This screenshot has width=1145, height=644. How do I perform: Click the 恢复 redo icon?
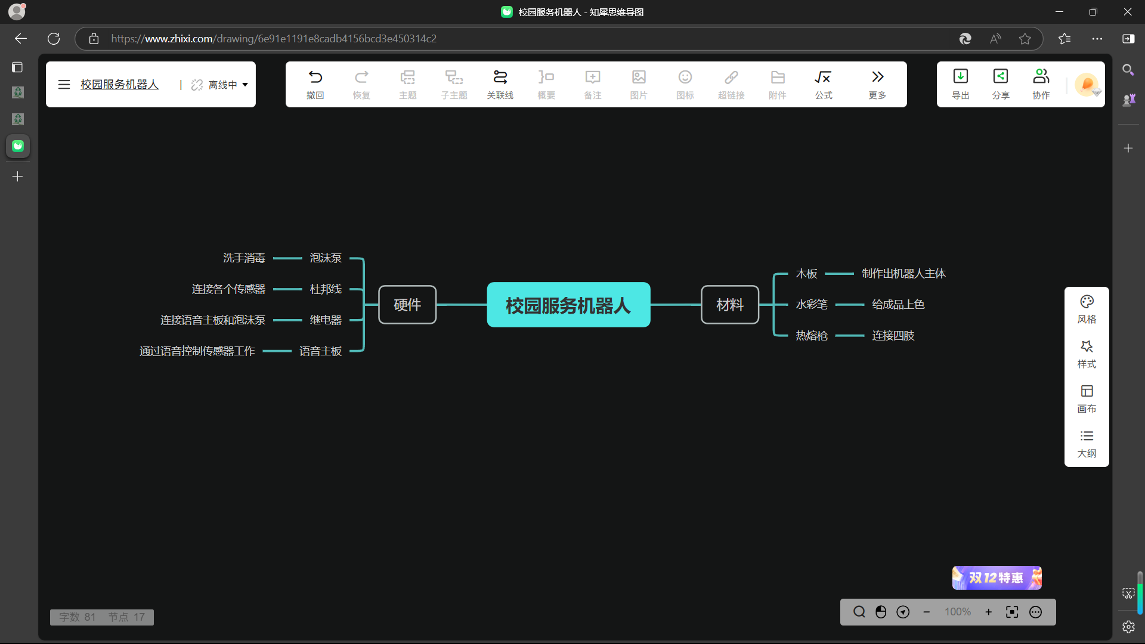click(x=361, y=84)
